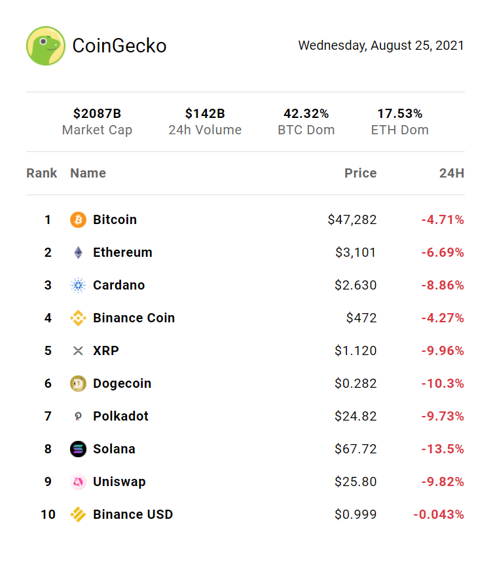491x566 pixels.
Task: Sort by the Rank column header
Action: point(42,174)
